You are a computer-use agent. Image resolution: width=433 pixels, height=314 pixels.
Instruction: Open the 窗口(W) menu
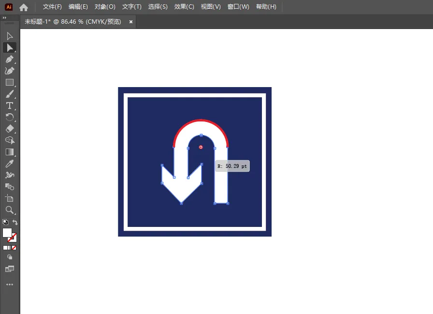pos(238,7)
